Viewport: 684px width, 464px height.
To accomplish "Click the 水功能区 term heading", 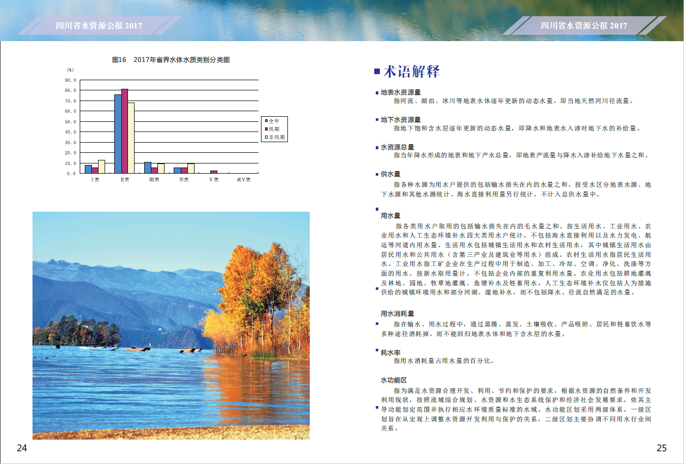I will click(x=394, y=380).
